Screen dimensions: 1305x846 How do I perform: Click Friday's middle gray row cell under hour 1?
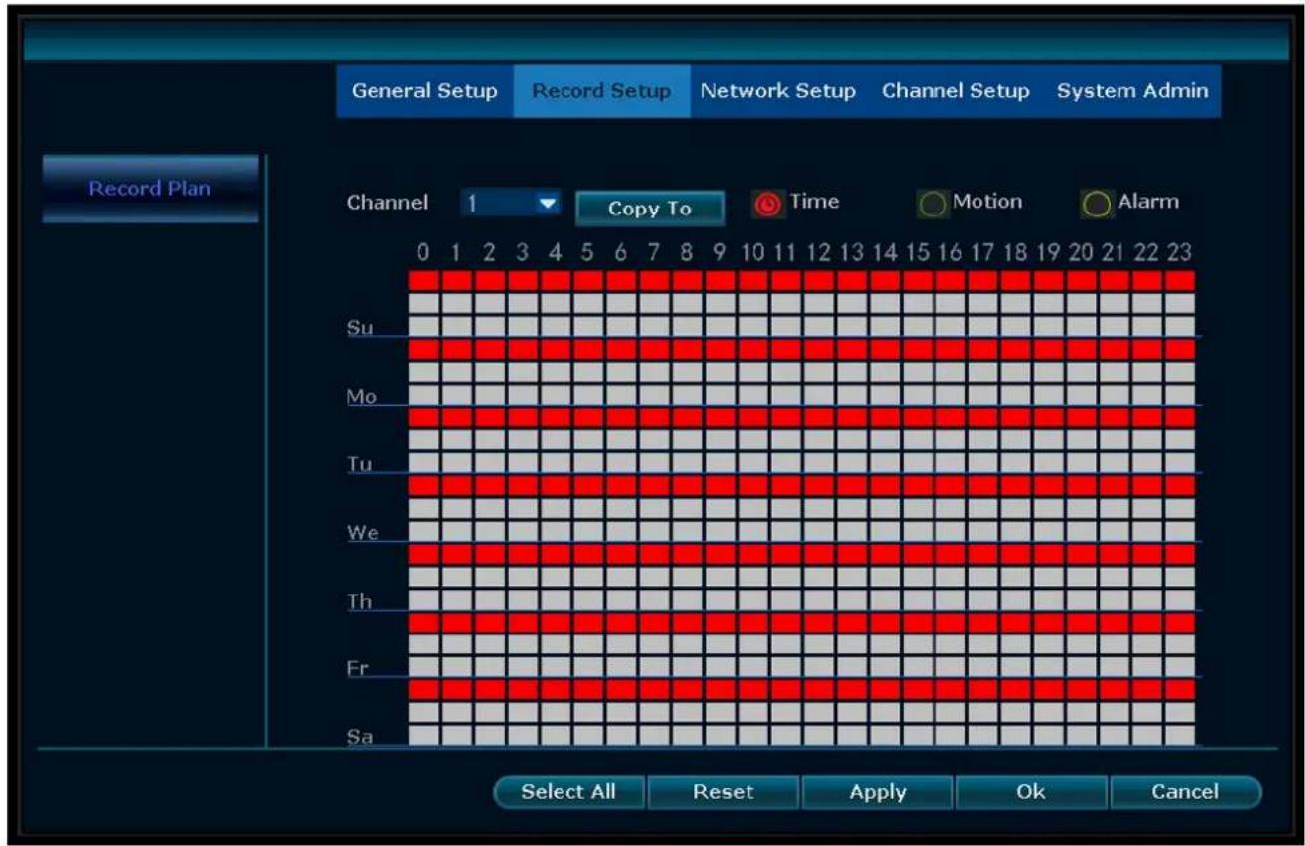(457, 643)
